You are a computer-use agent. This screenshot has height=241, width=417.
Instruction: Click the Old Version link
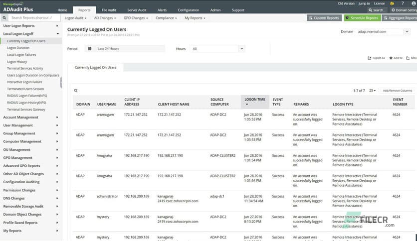tap(346, 3)
